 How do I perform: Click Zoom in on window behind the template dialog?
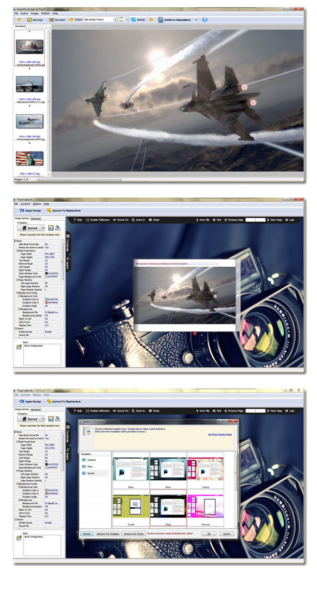pyautogui.click(x=138, y=411)
